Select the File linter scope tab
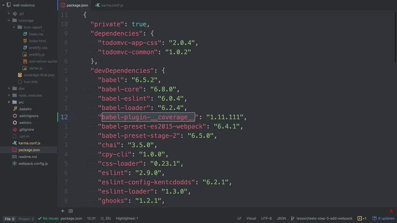The height and width of the screenshot is (223, 397). point(9,219)
